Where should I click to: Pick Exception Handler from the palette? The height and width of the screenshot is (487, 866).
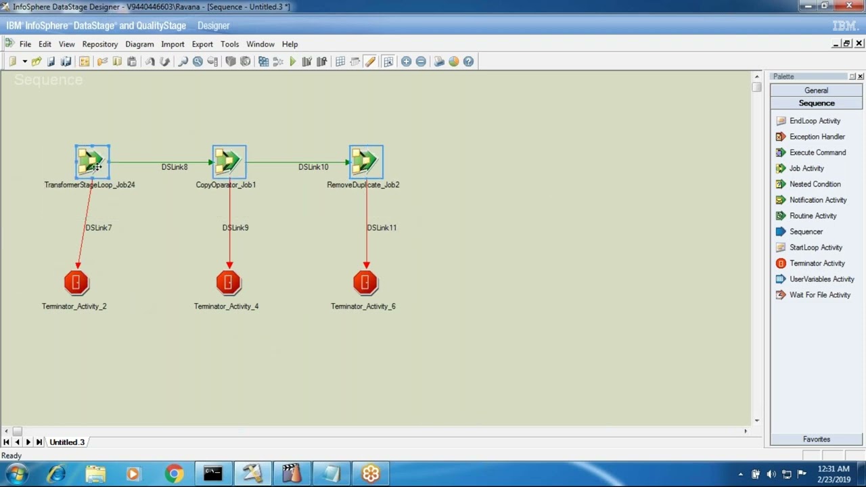tap(811, 137)
